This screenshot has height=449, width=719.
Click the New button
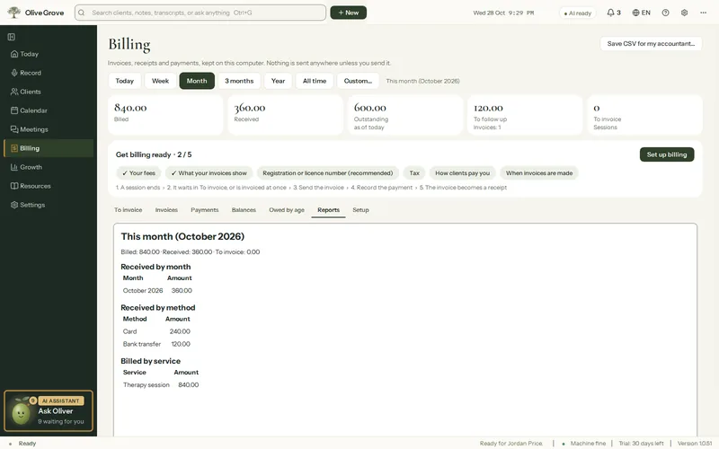click(x=348, y=13)
